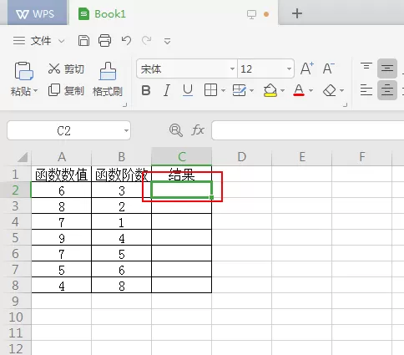
Task: Set top vertical alignment
Action: pyautogui.click(x=366, y=67)
